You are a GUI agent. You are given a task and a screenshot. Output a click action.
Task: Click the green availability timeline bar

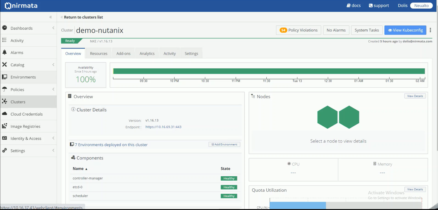pos(269,71)
